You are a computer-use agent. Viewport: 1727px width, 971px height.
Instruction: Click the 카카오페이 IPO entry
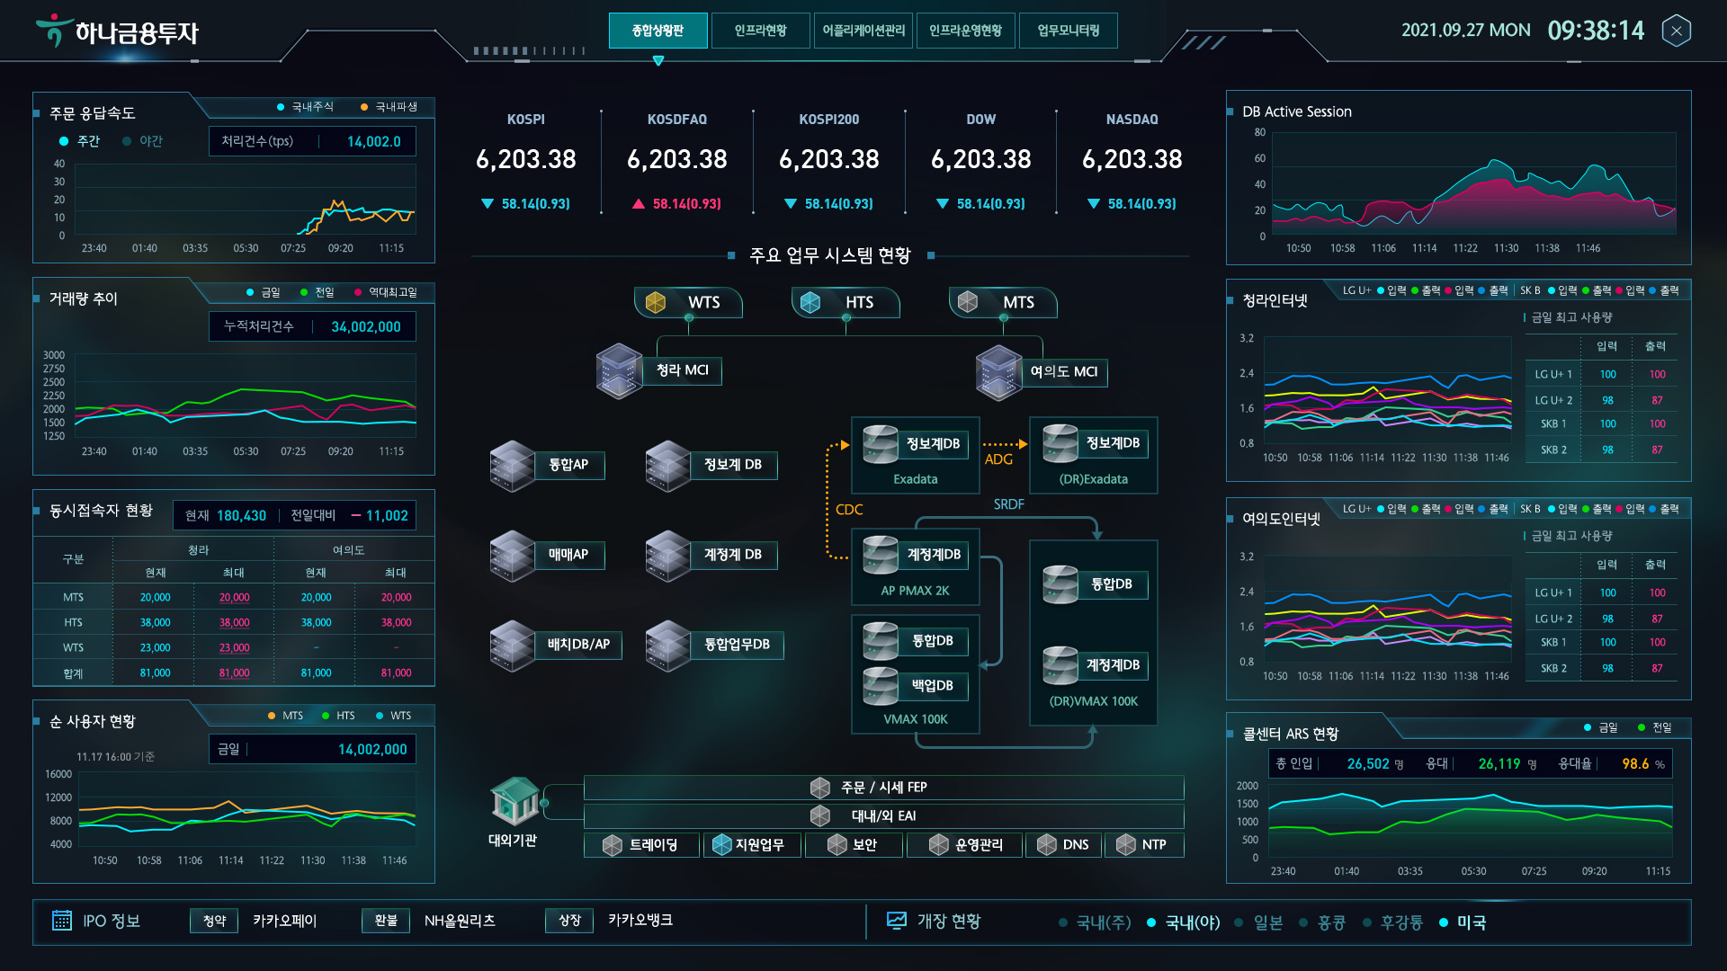click(x=284, y=921)
